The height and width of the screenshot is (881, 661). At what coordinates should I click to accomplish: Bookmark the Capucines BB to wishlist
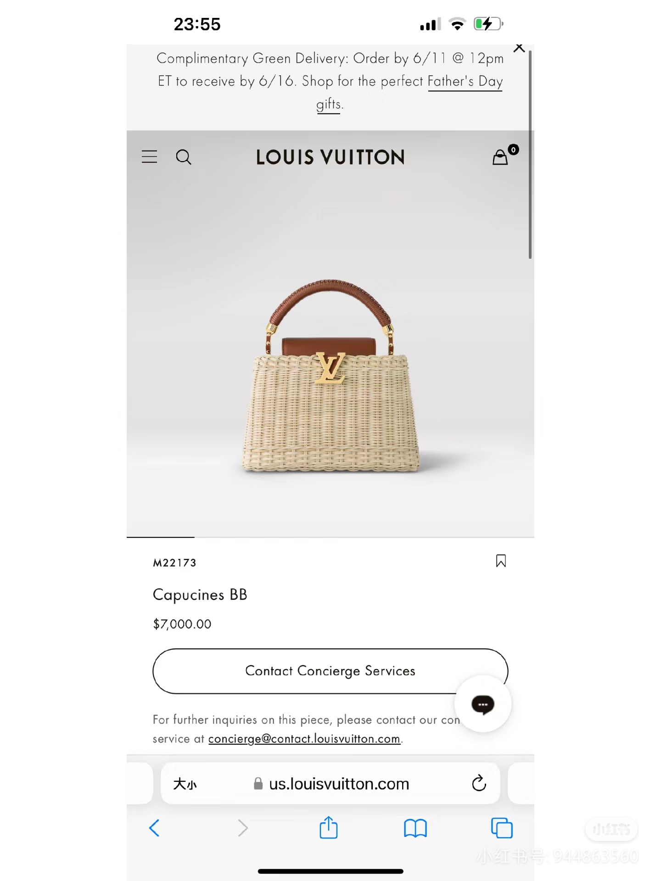pos(501,561)
